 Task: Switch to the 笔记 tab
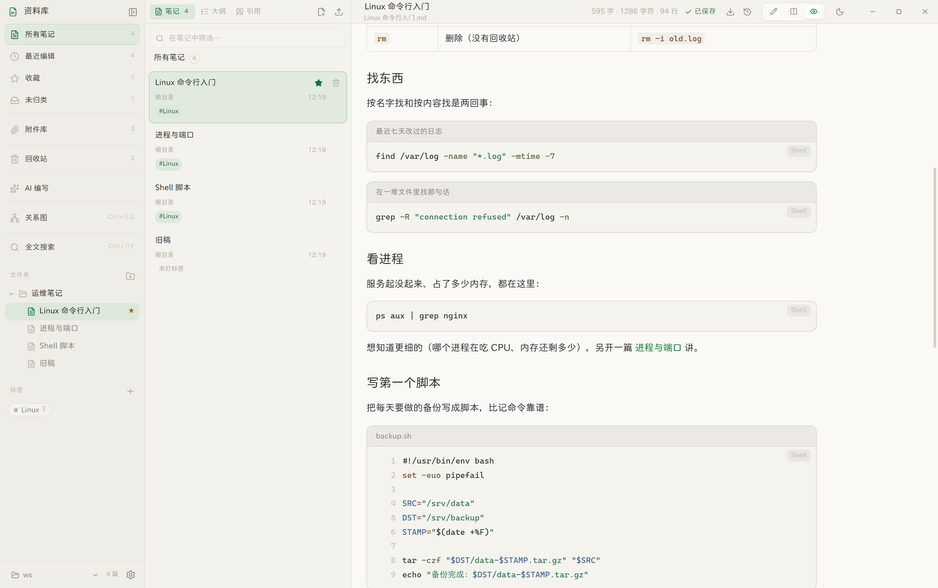tap(172, 11)
